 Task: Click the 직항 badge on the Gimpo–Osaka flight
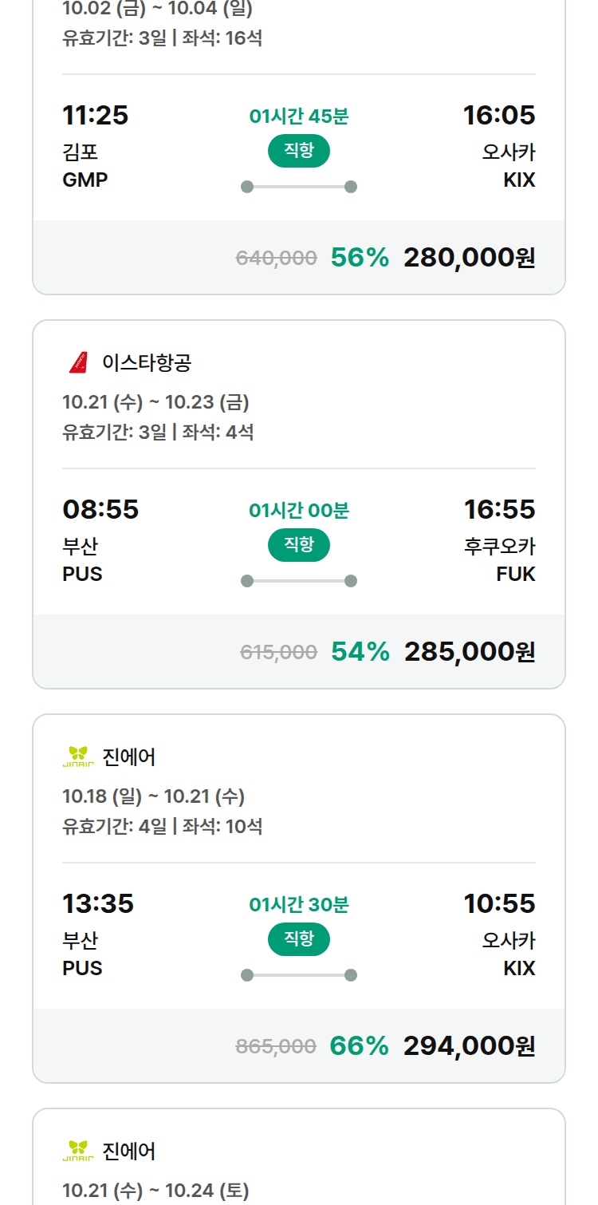299,151
